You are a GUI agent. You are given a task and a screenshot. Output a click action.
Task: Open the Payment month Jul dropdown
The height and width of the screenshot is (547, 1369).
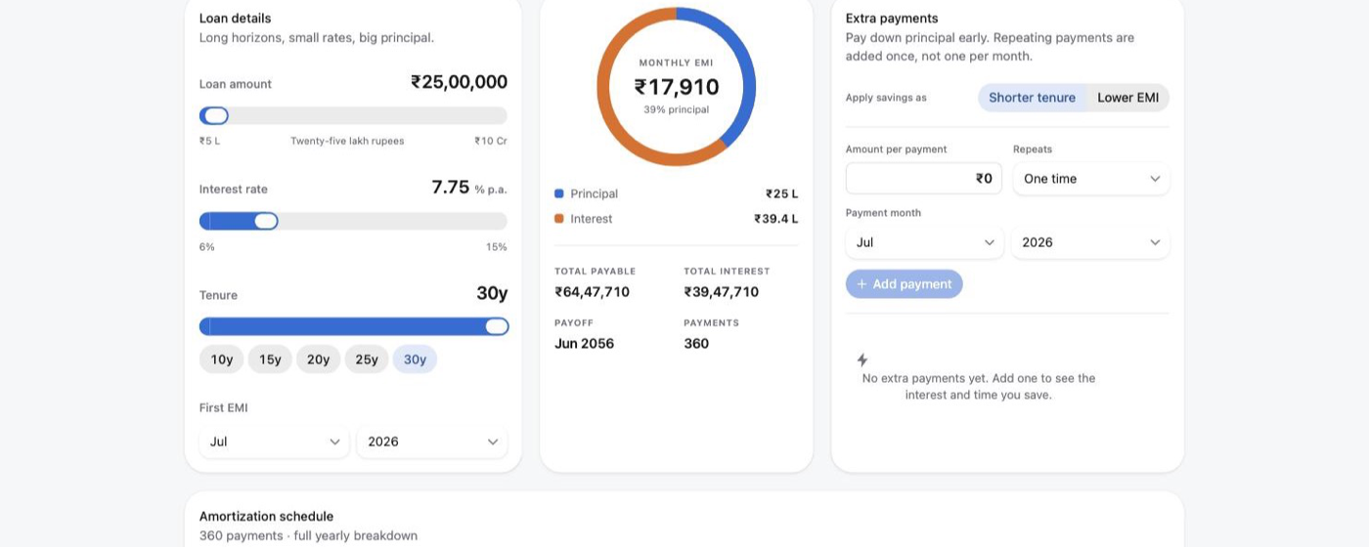[x=924, y=242]
